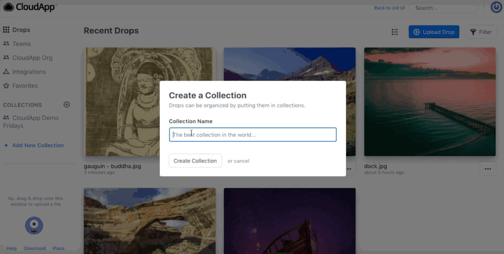Click the 'or cancel' link
The width and height of the screenshot is (504, 254).
coord(238,161)
